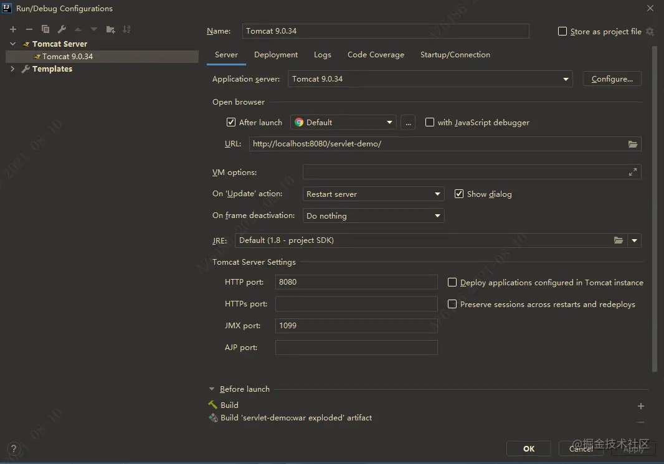
Task: Remove the selected configuration with minus icon
Action: point(29,29)
